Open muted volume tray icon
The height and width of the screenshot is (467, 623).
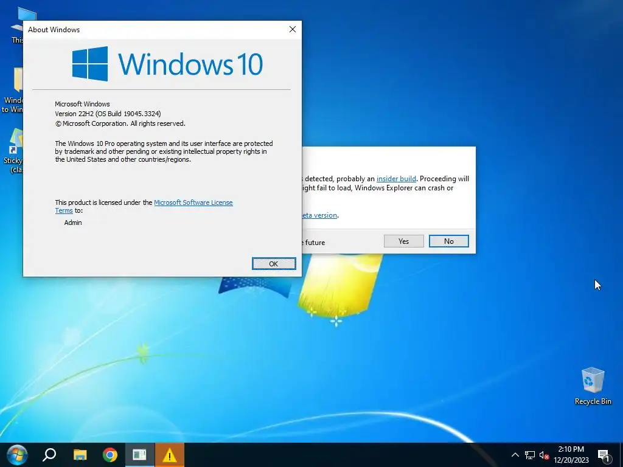[x=544, y=455]
